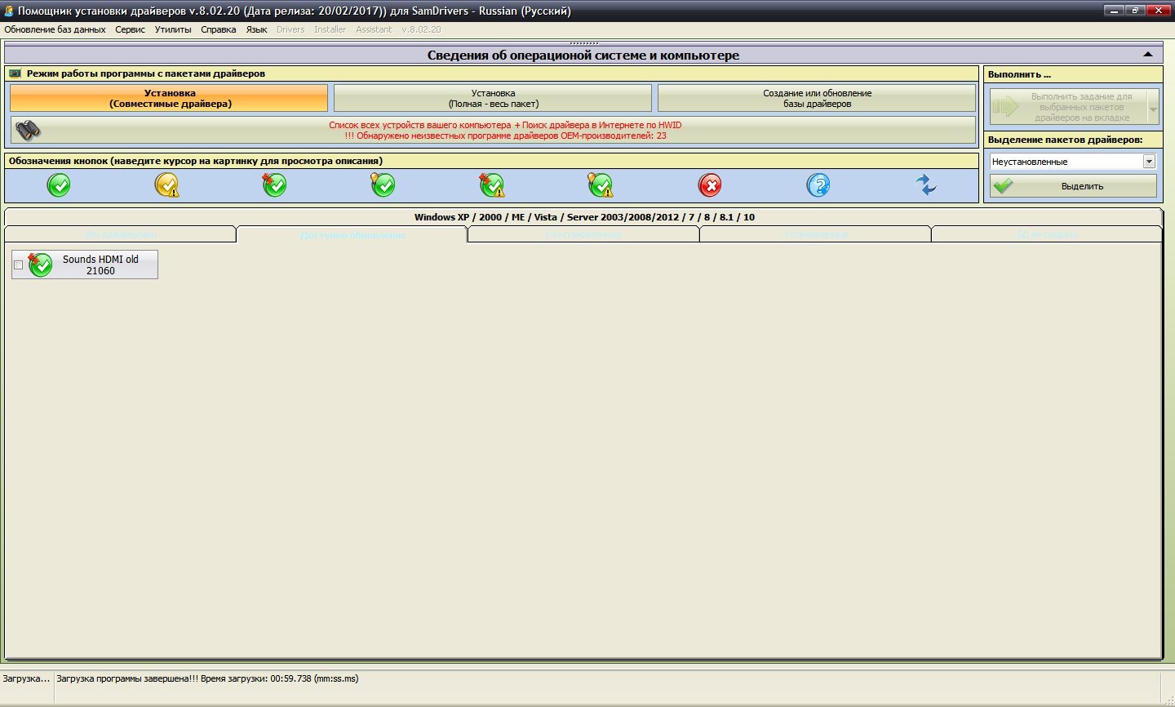Screen dimensions: 1175x707
Task: Switch to full package install mode
Action: (x=493, y=99)
